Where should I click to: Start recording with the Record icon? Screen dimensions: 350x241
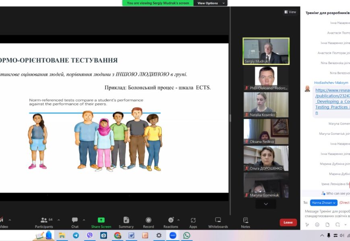point(148,222)
